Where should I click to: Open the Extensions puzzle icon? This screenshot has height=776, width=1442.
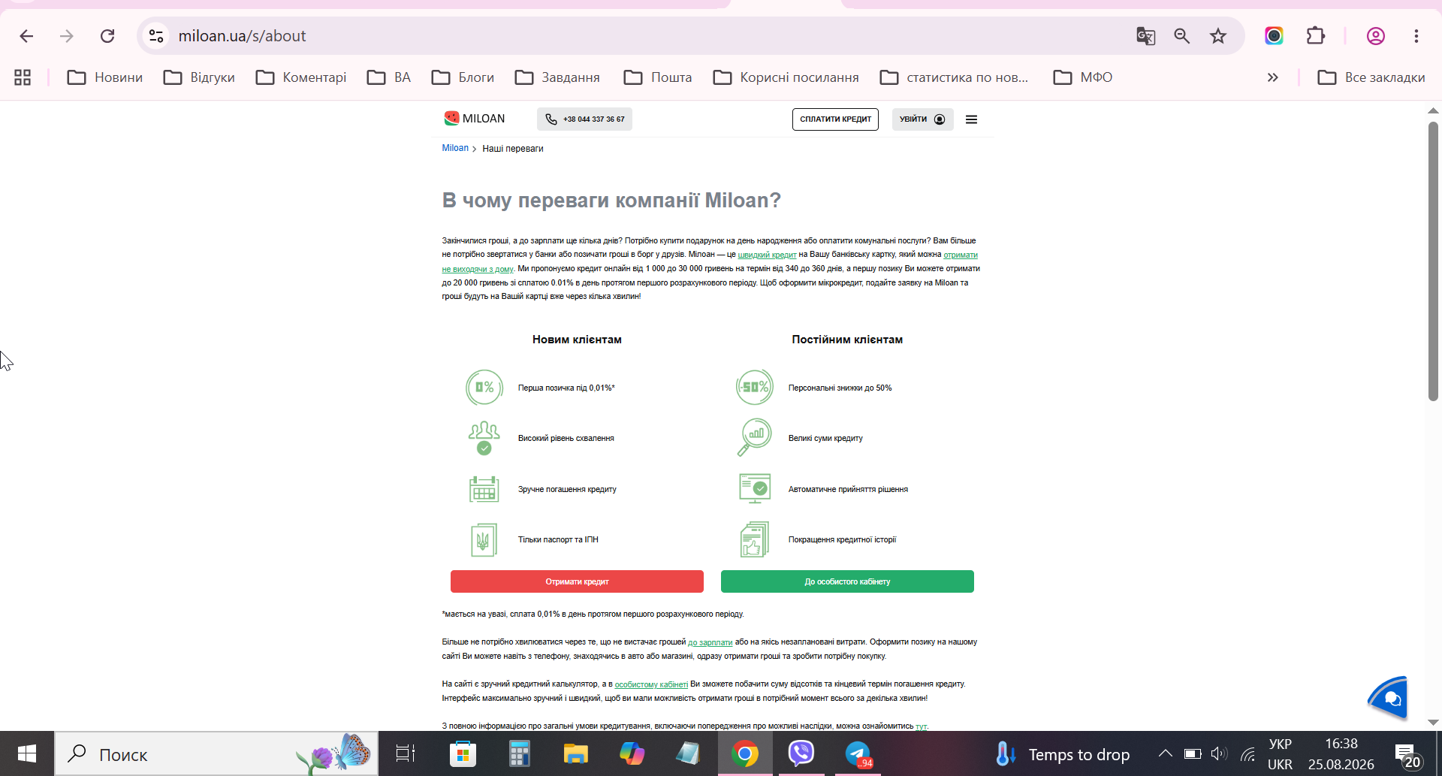(x=1316, y=36)
